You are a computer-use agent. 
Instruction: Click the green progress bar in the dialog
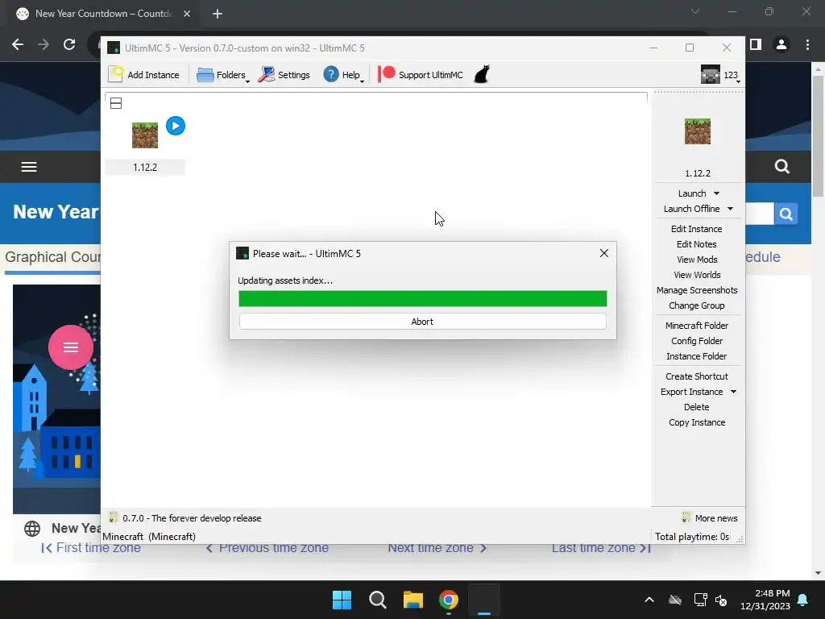pyautogui.click(x=422, y=298)
